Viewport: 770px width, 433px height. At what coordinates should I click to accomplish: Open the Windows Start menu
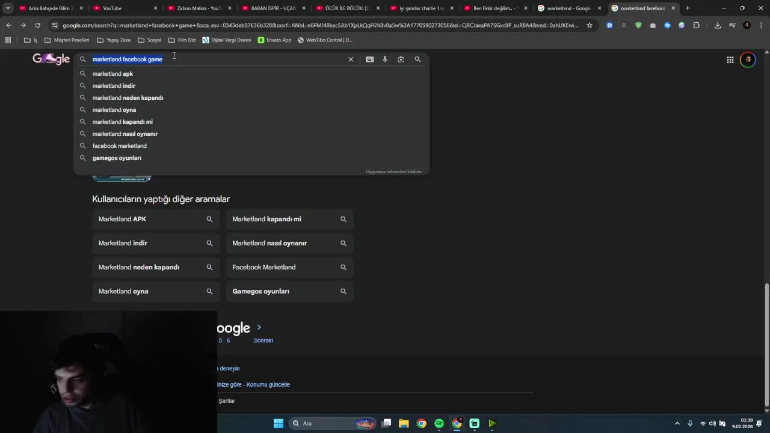tap(278, 423)
